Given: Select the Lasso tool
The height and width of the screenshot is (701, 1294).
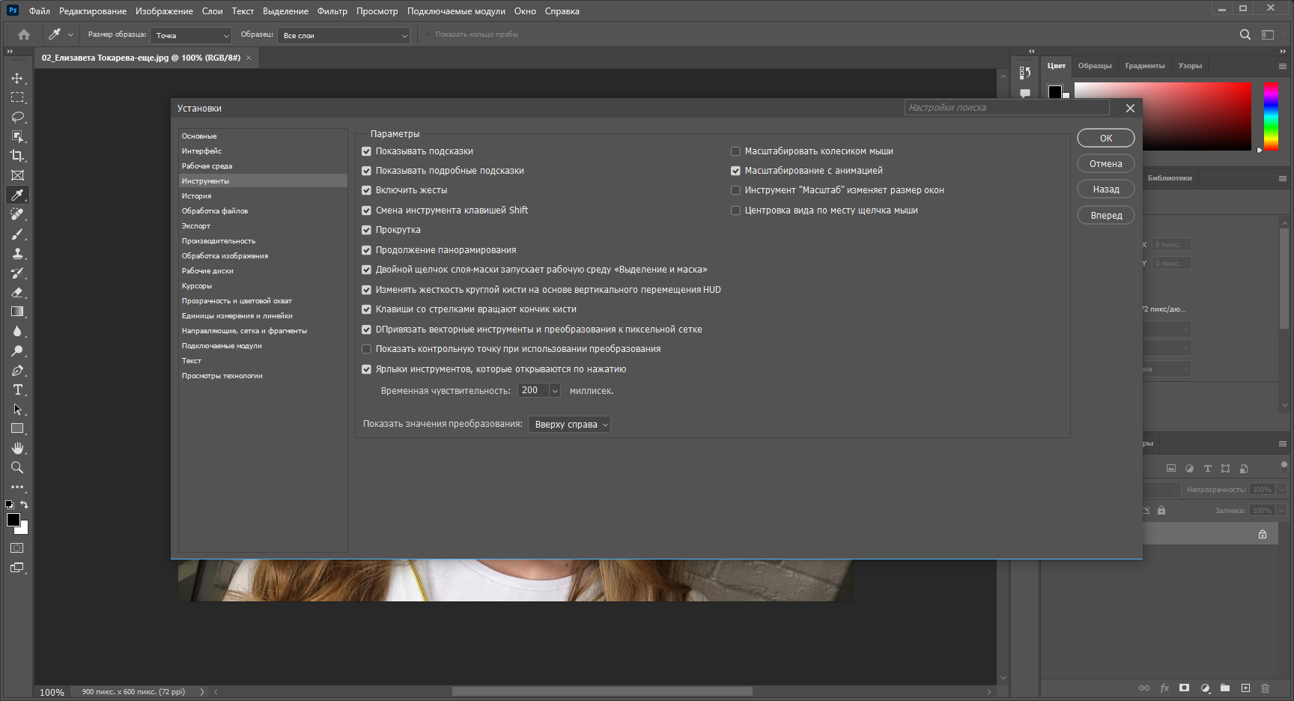Looking at the screenshot, I should pyautogui.click(x=17, y=117).
